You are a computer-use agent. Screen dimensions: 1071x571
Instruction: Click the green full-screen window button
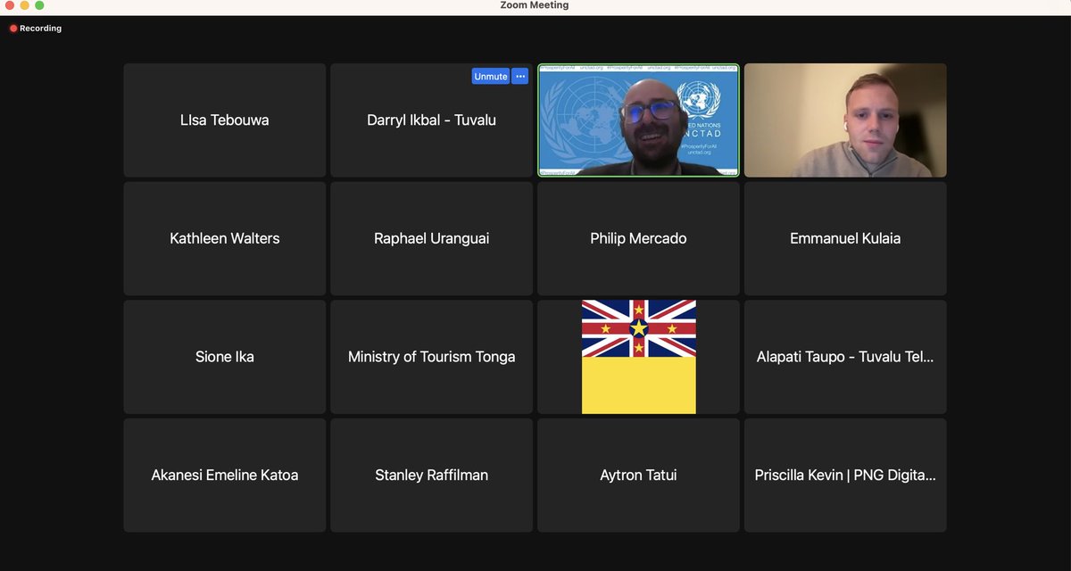click(x=39, y=5)
